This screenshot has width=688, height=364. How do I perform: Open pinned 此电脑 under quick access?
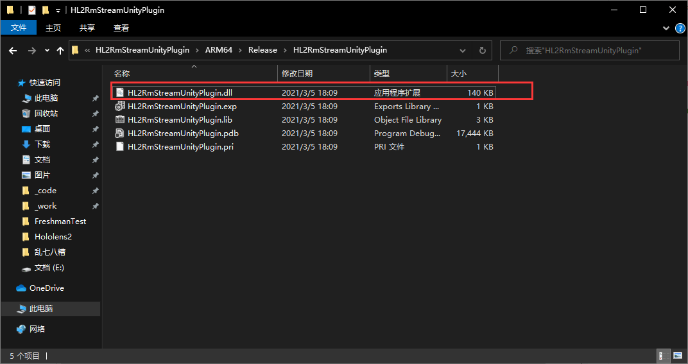(46, 98)
